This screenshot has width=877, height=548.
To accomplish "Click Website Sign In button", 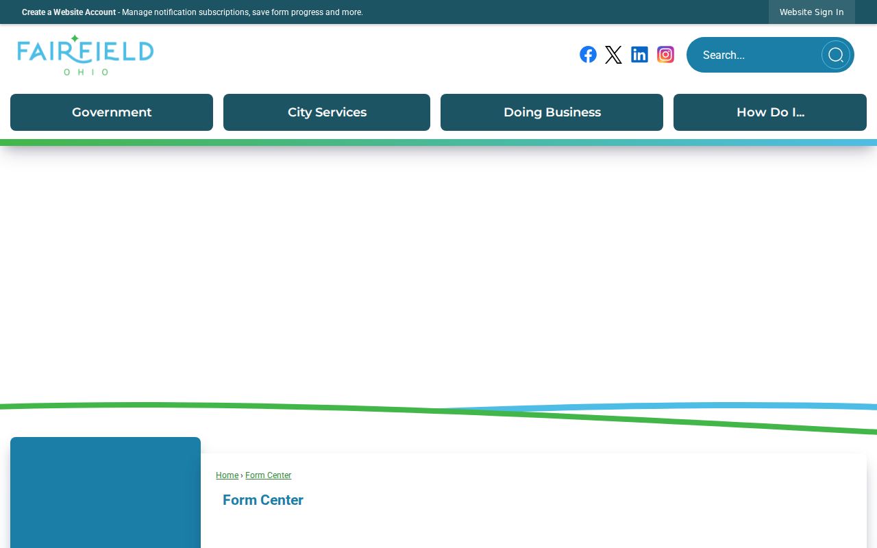I will tap(812, 12).
